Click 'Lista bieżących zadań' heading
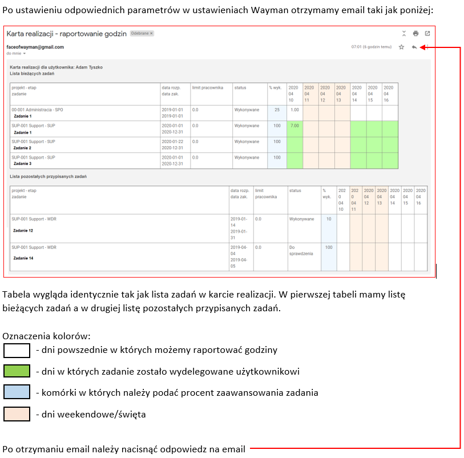464x458 pixels. (32, 74)
